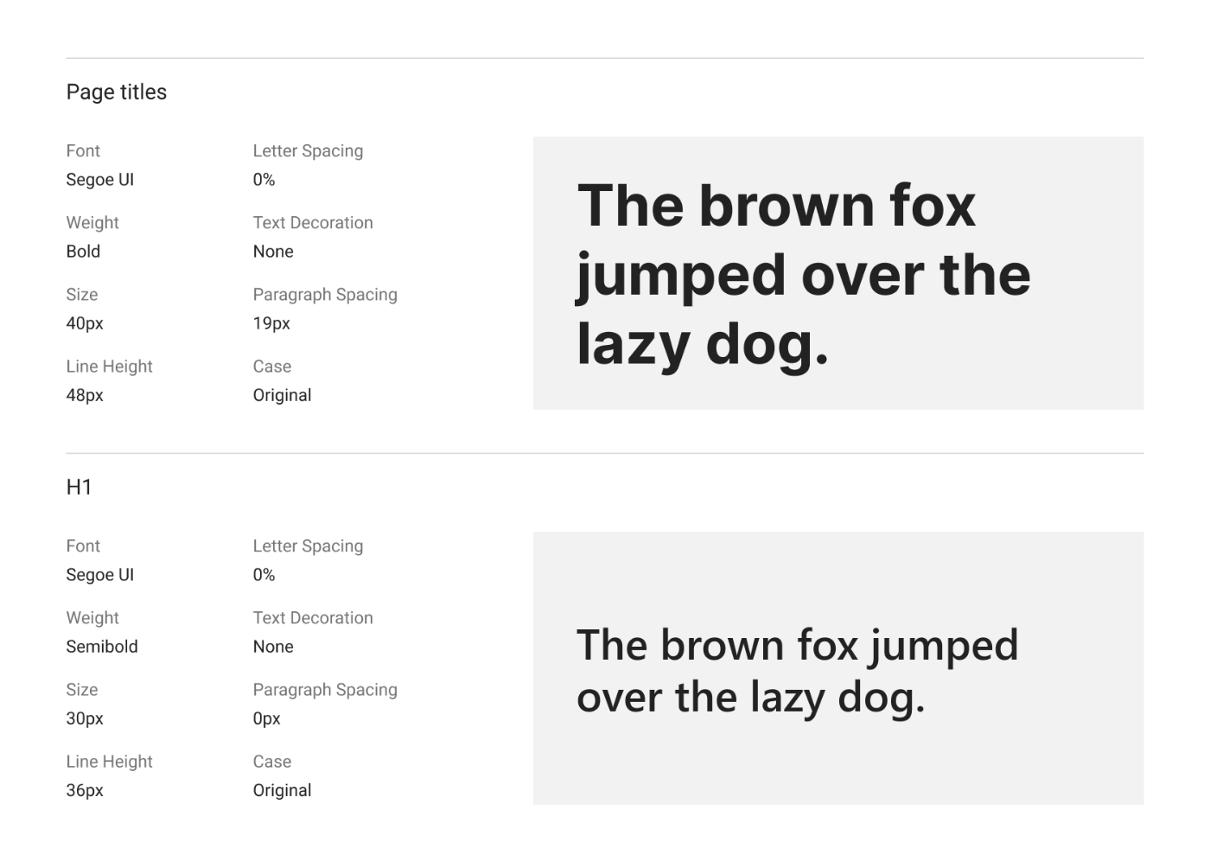Click Text Decoration label in Page titles section
Image resolution: width=1210 pixels, height=855 pixels.
coord(313,222)
